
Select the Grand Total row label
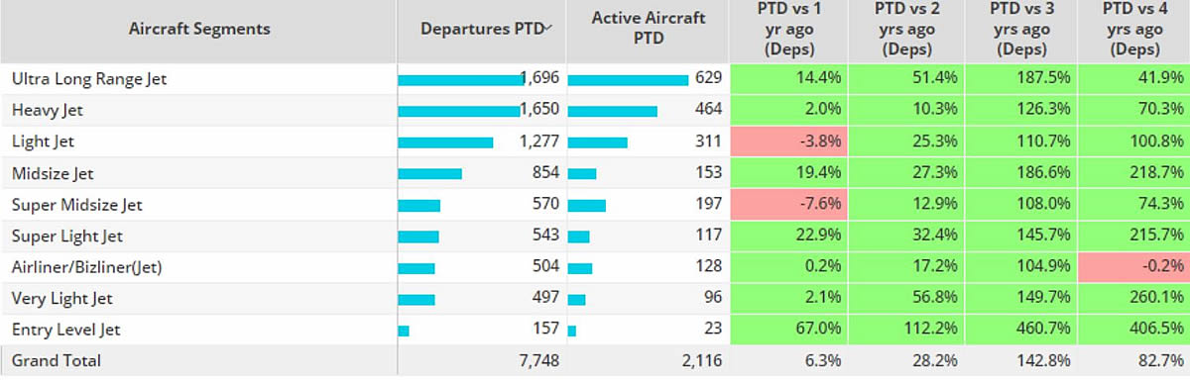(57, 362)
